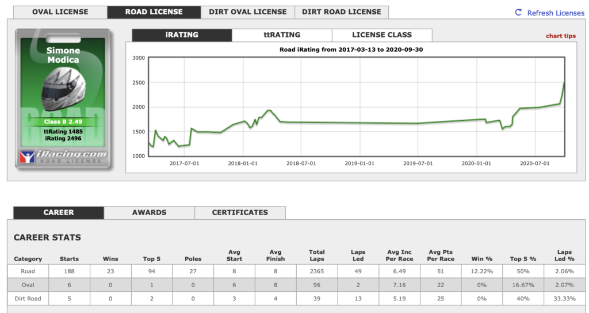Screen dimensions: 589x313
Task: Click the Total Laps column header
Action: pos(317,255)
